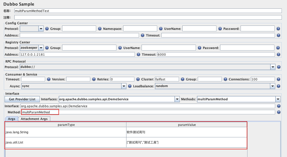The width and height of the screenshot is (287, 157).
Task: Click help icon beside Config Center Group field
Action: click(x=100, y=29)
